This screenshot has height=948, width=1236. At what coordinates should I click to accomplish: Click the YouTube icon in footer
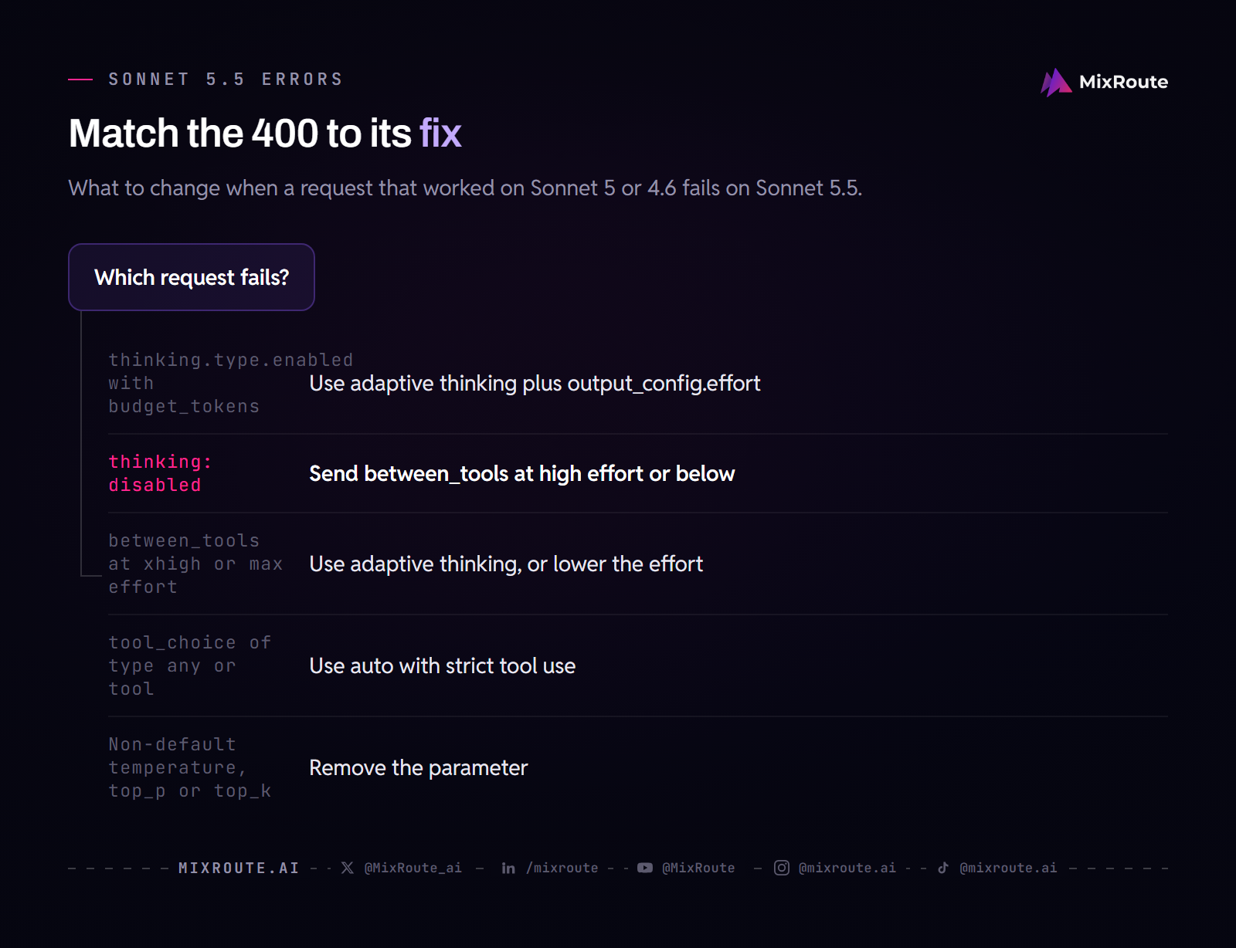645,868
